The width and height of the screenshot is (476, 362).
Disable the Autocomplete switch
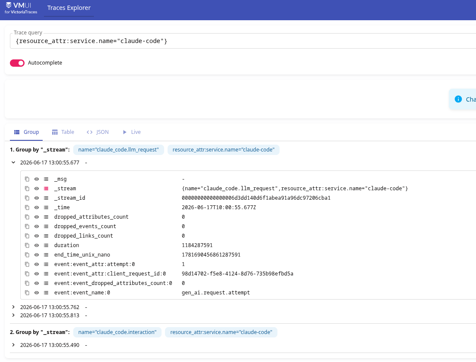click(17, 63)
